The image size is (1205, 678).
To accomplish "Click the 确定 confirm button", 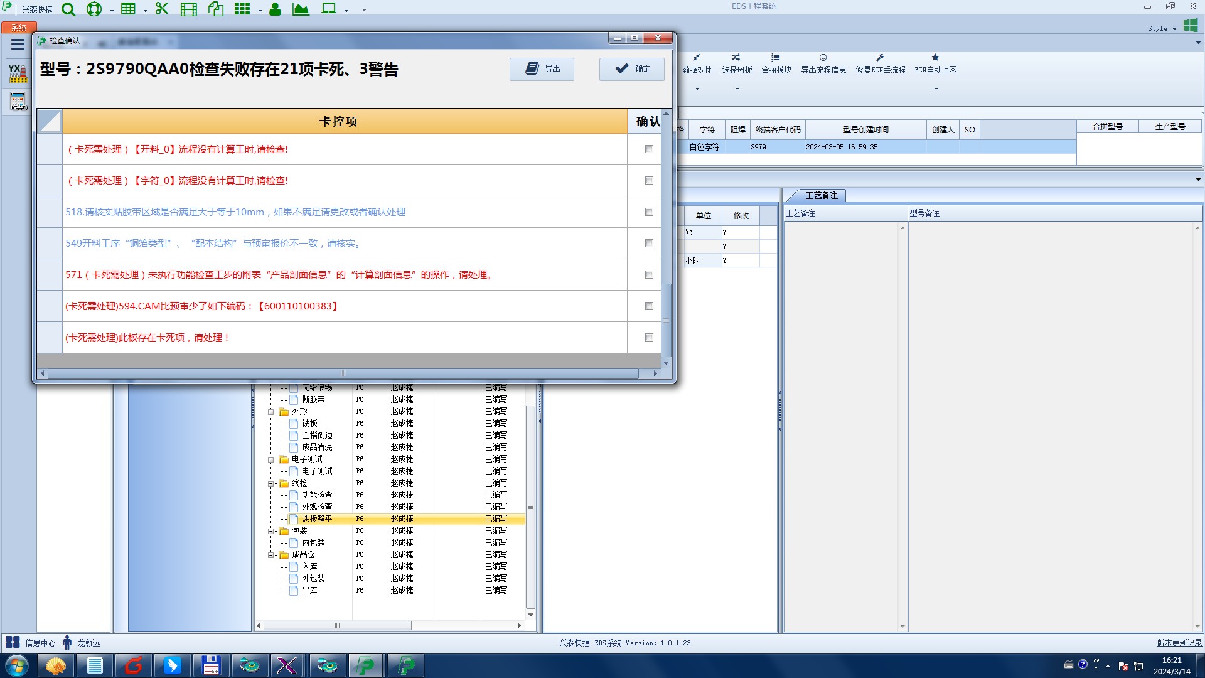I will tap(632, 69).
